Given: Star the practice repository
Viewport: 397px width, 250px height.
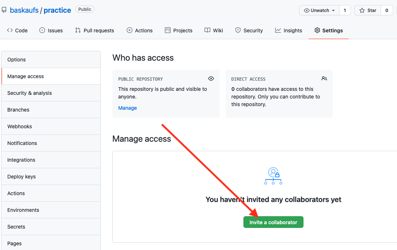Looking at the screenshot, I should pyautogui.click(x=368, y=11).
